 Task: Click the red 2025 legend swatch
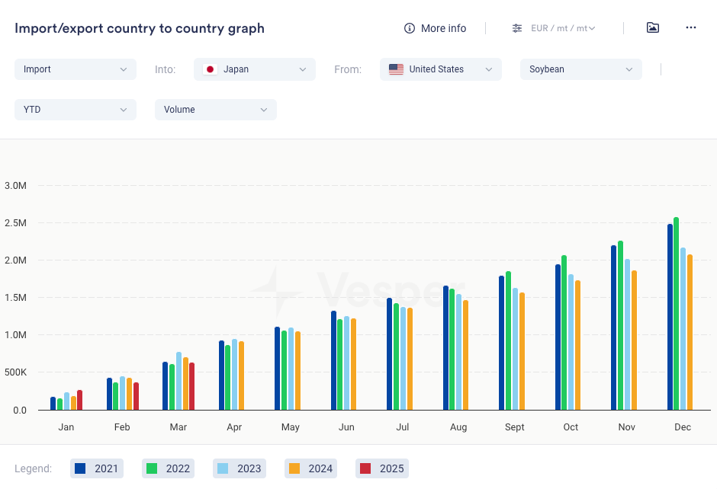tap(365, 468)
